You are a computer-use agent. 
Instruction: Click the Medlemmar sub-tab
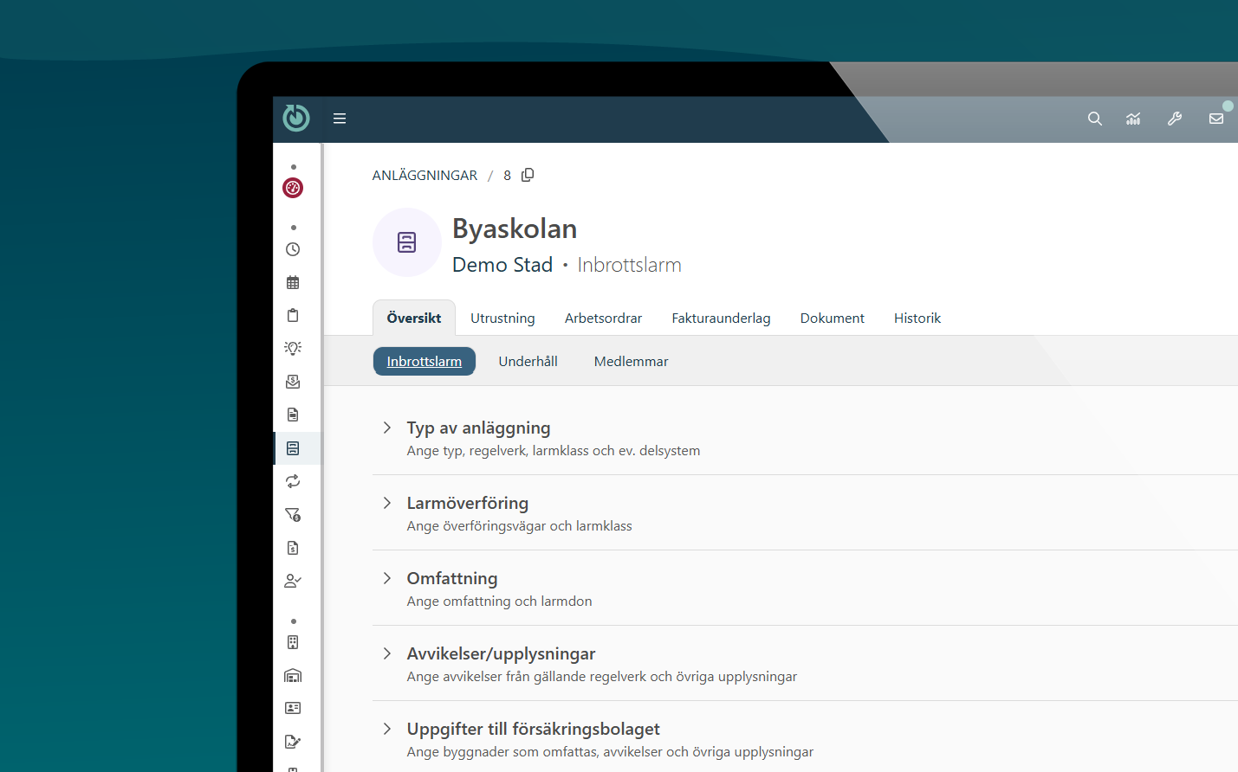[x=631, y=362]
